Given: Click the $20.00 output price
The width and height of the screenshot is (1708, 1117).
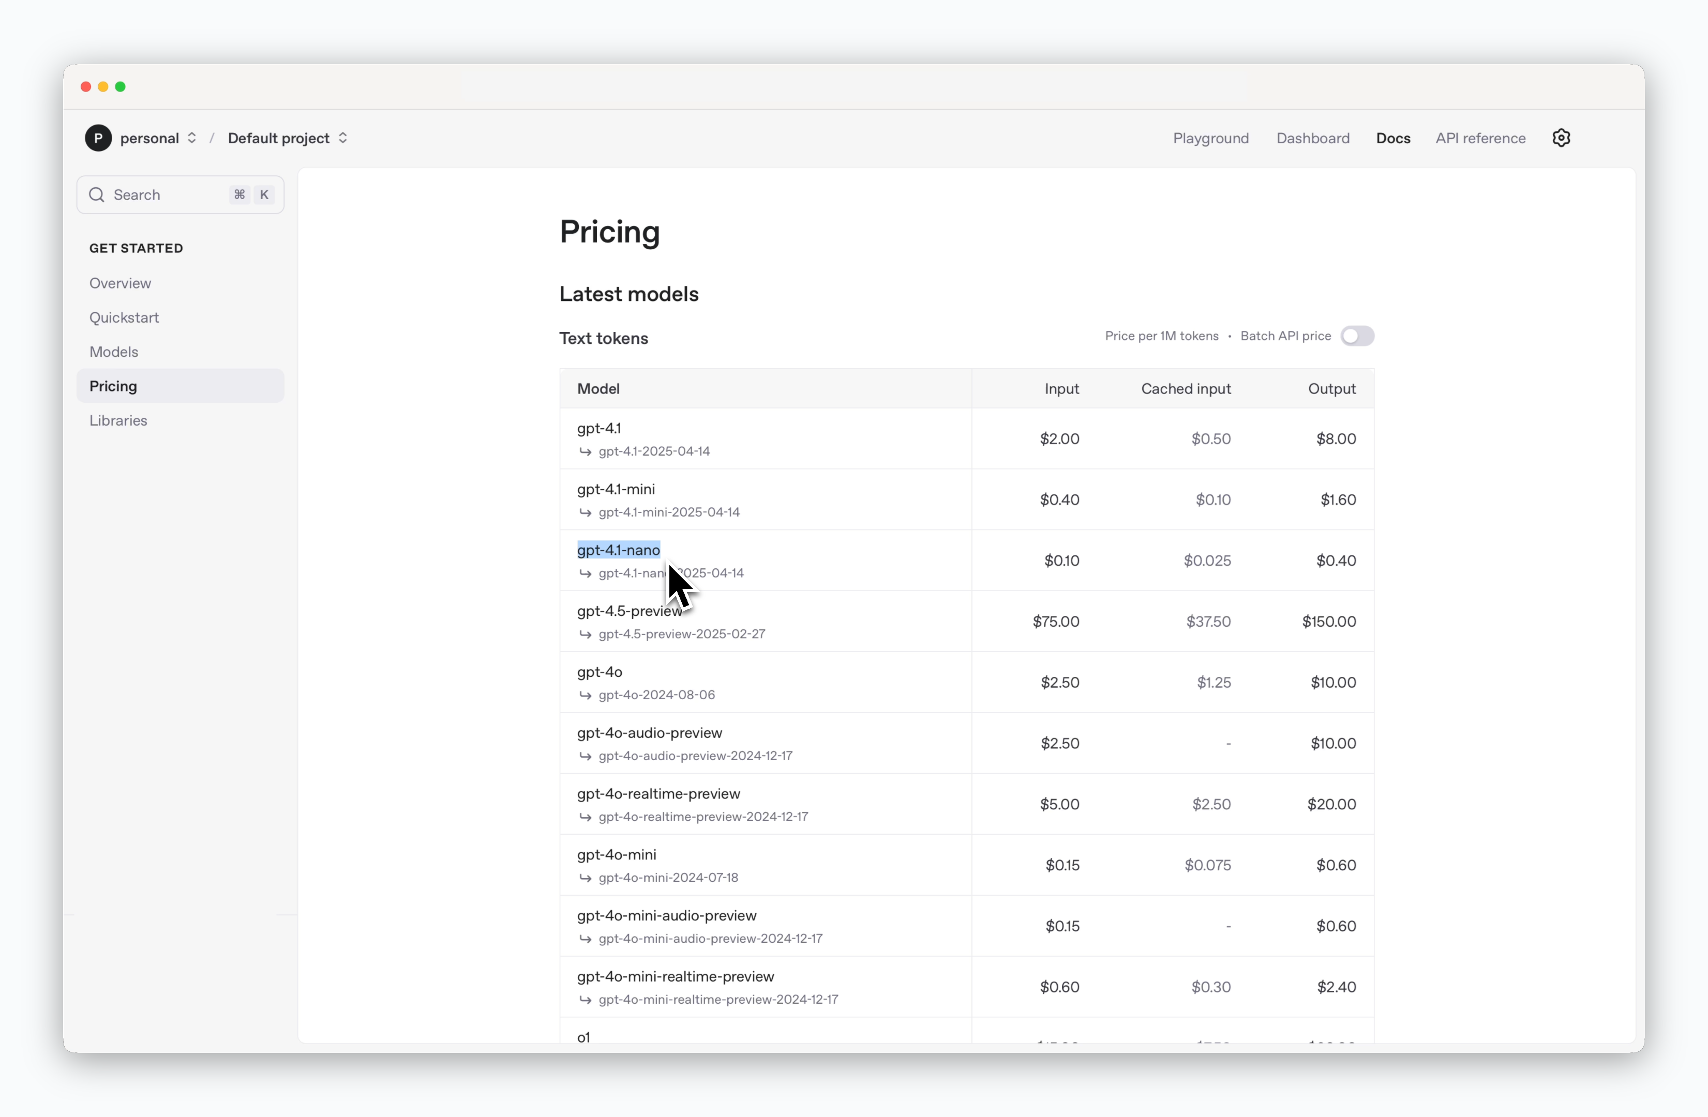Looking at the screenshot, I should 1331,805.
